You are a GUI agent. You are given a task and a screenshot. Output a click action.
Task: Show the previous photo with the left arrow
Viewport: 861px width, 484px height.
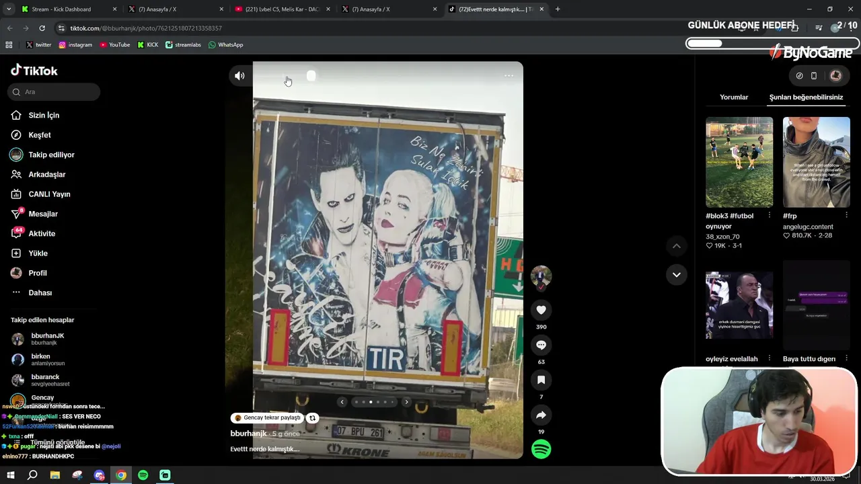point(342,402)
